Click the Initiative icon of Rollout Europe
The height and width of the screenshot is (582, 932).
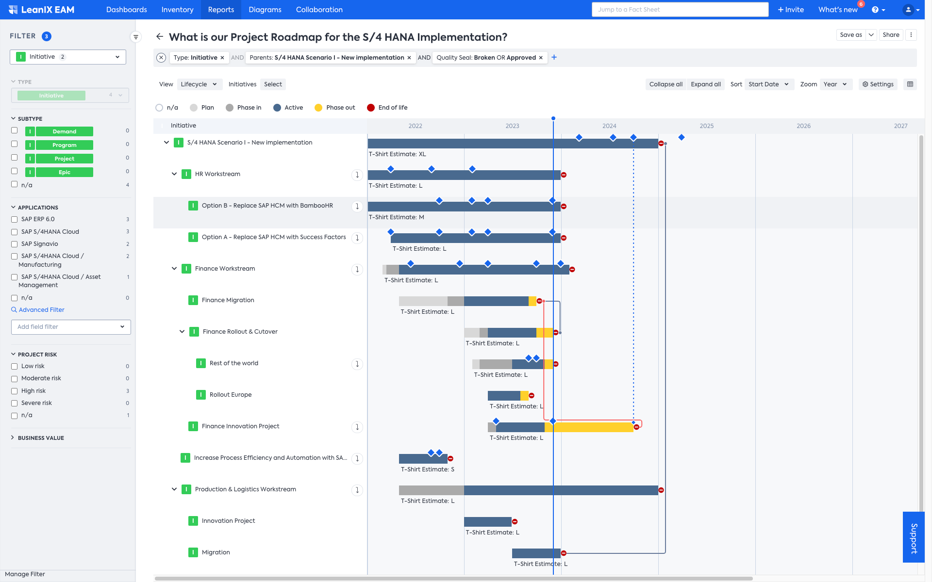(201, 395)
